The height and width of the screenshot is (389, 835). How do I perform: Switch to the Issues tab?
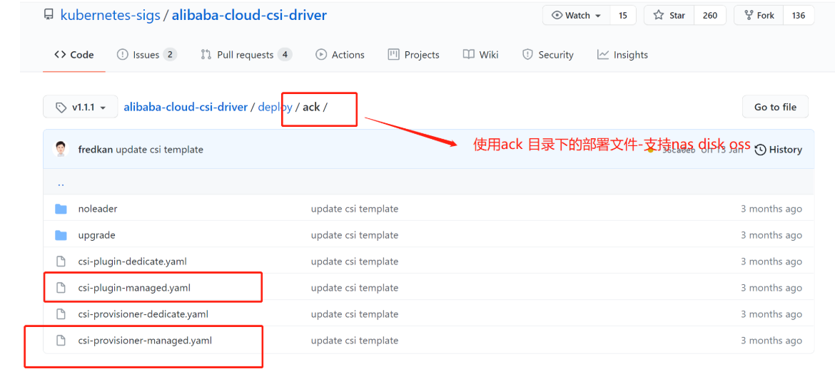(x=146, y=55)
